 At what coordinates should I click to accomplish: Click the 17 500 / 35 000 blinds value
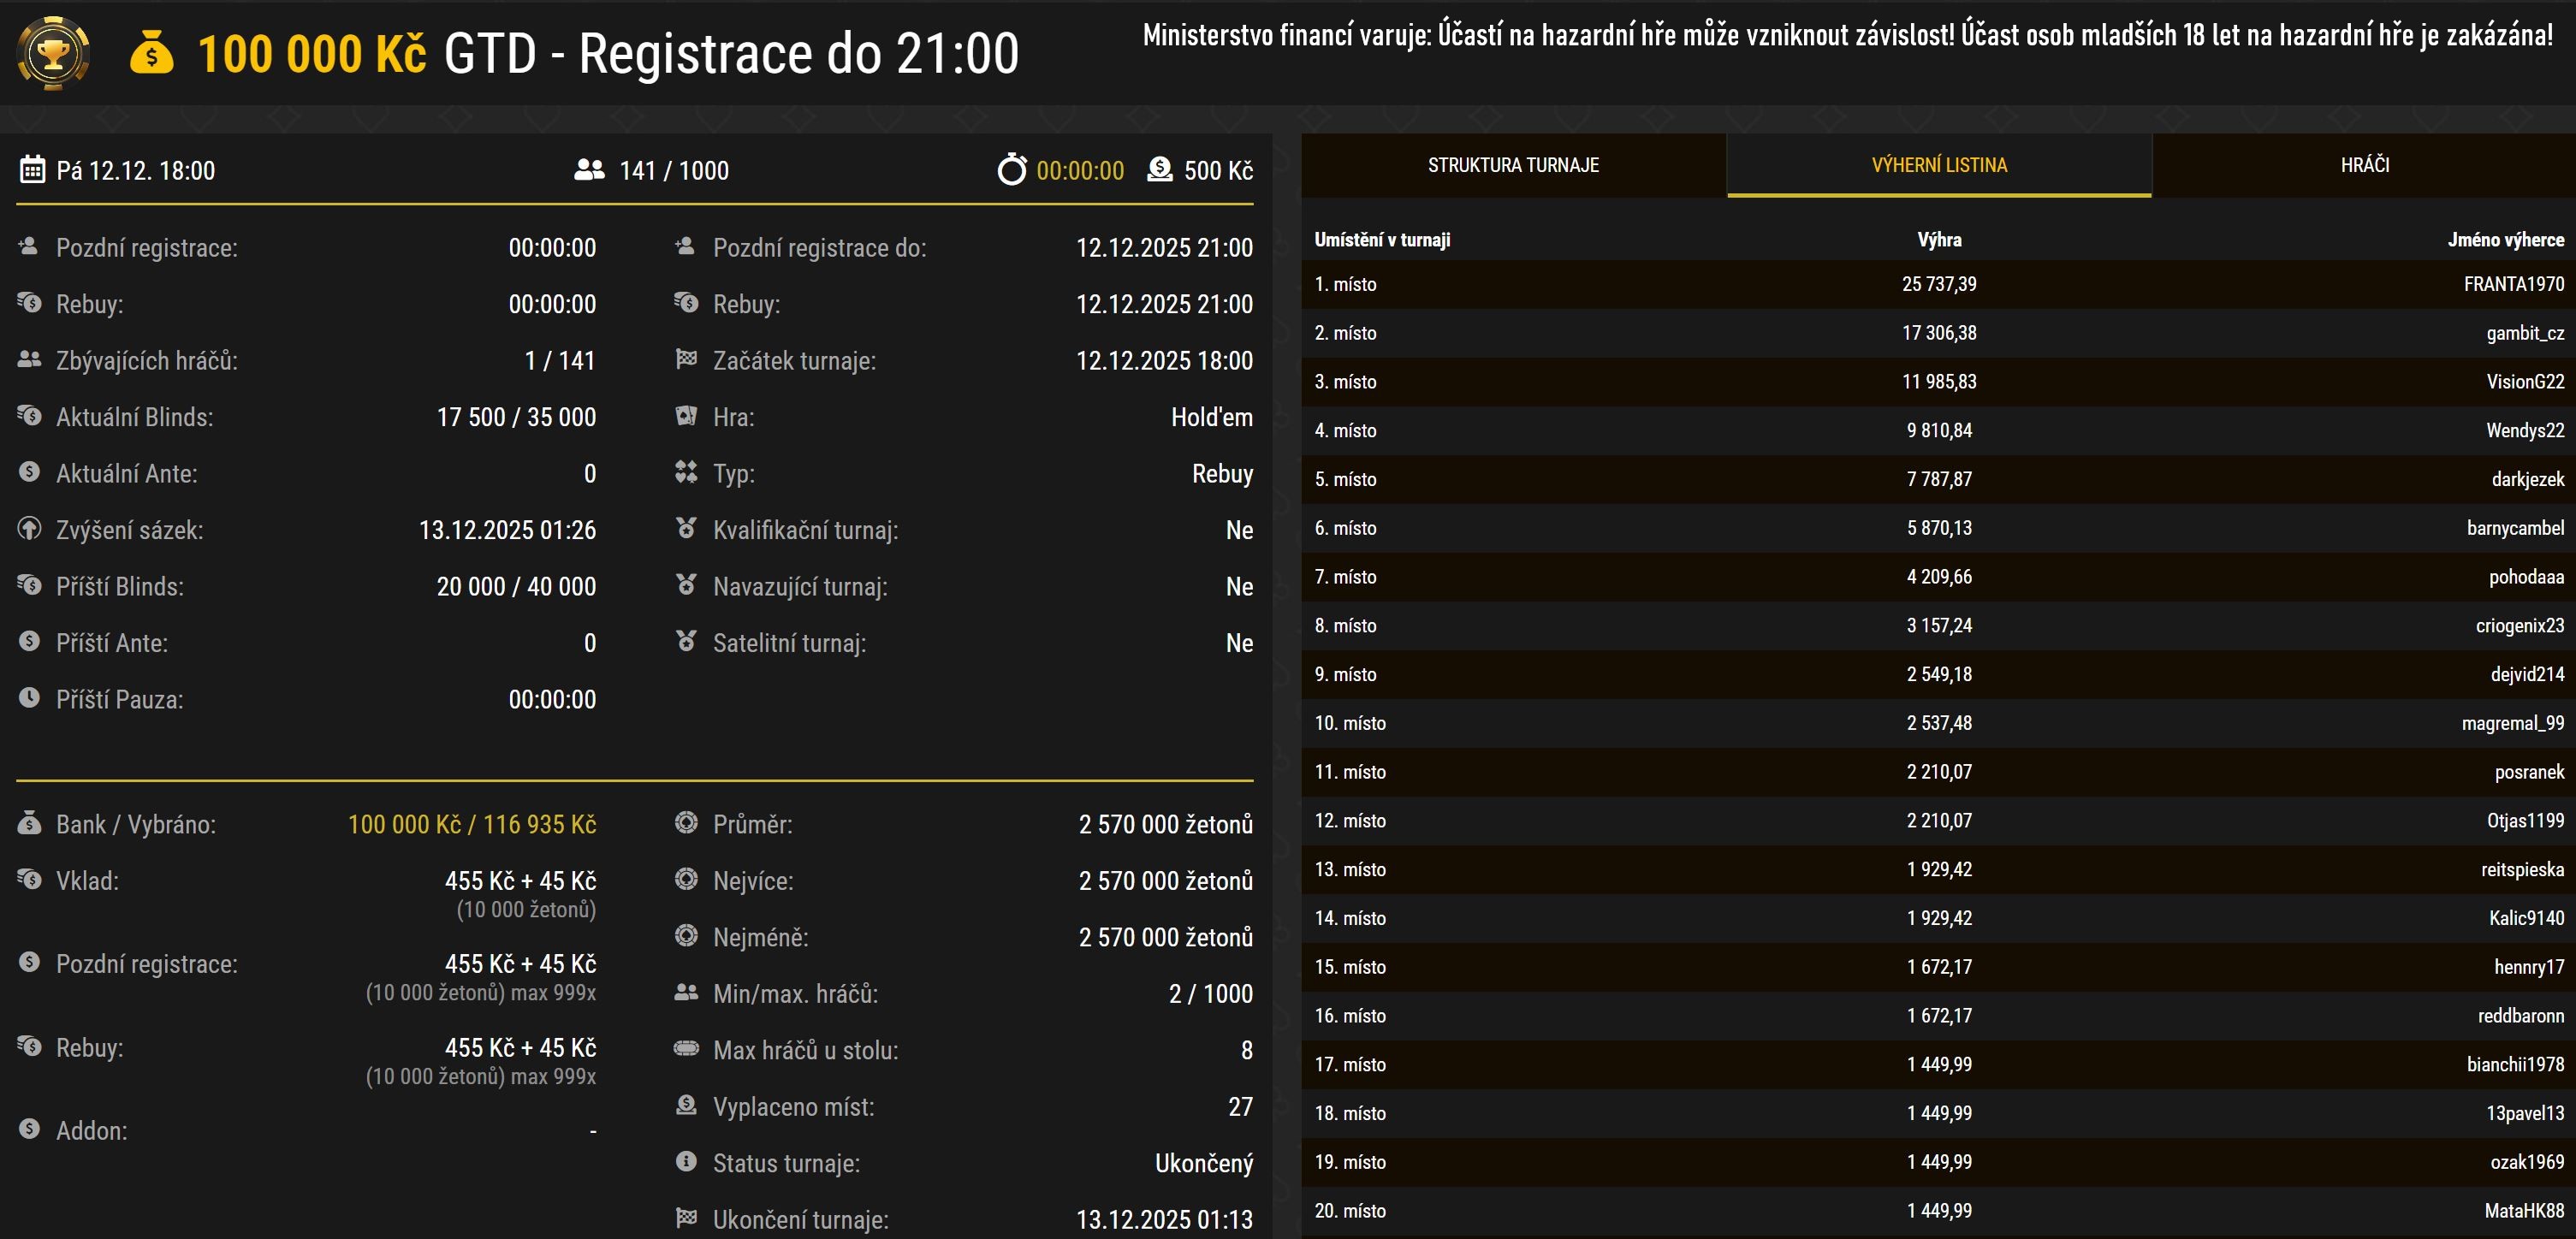click(x=516, y=417)
